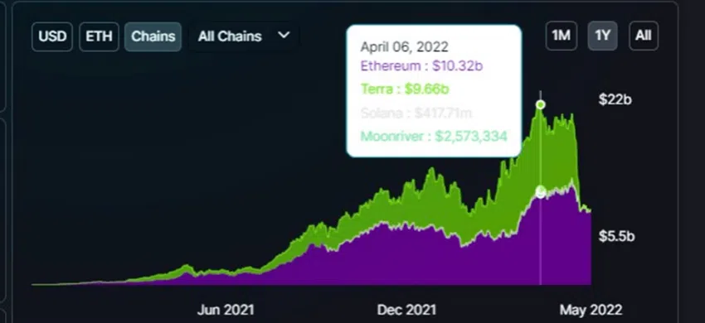The height and width of the screenshot is (323, 705).
Task: Click the Jun 2021 axis label
Action: (x=226, y=310)
